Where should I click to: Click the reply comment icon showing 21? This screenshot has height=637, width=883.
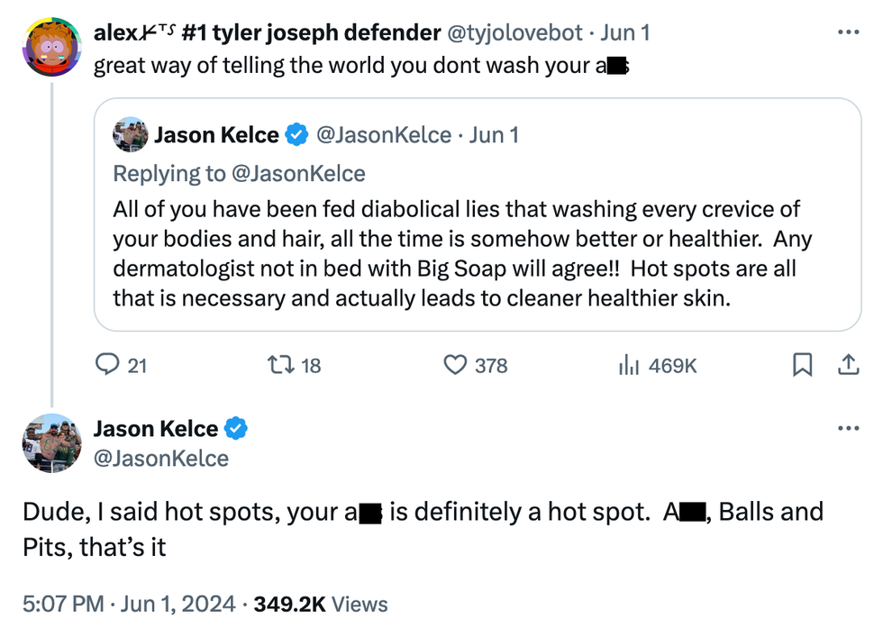108,365
